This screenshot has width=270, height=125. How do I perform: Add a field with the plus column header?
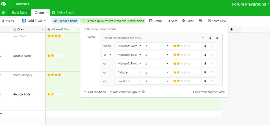(x=231, y=29)
